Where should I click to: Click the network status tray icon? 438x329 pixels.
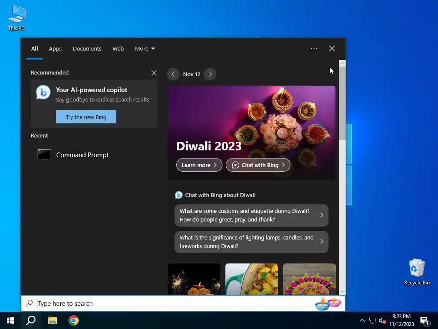click(x=373, y=320)
